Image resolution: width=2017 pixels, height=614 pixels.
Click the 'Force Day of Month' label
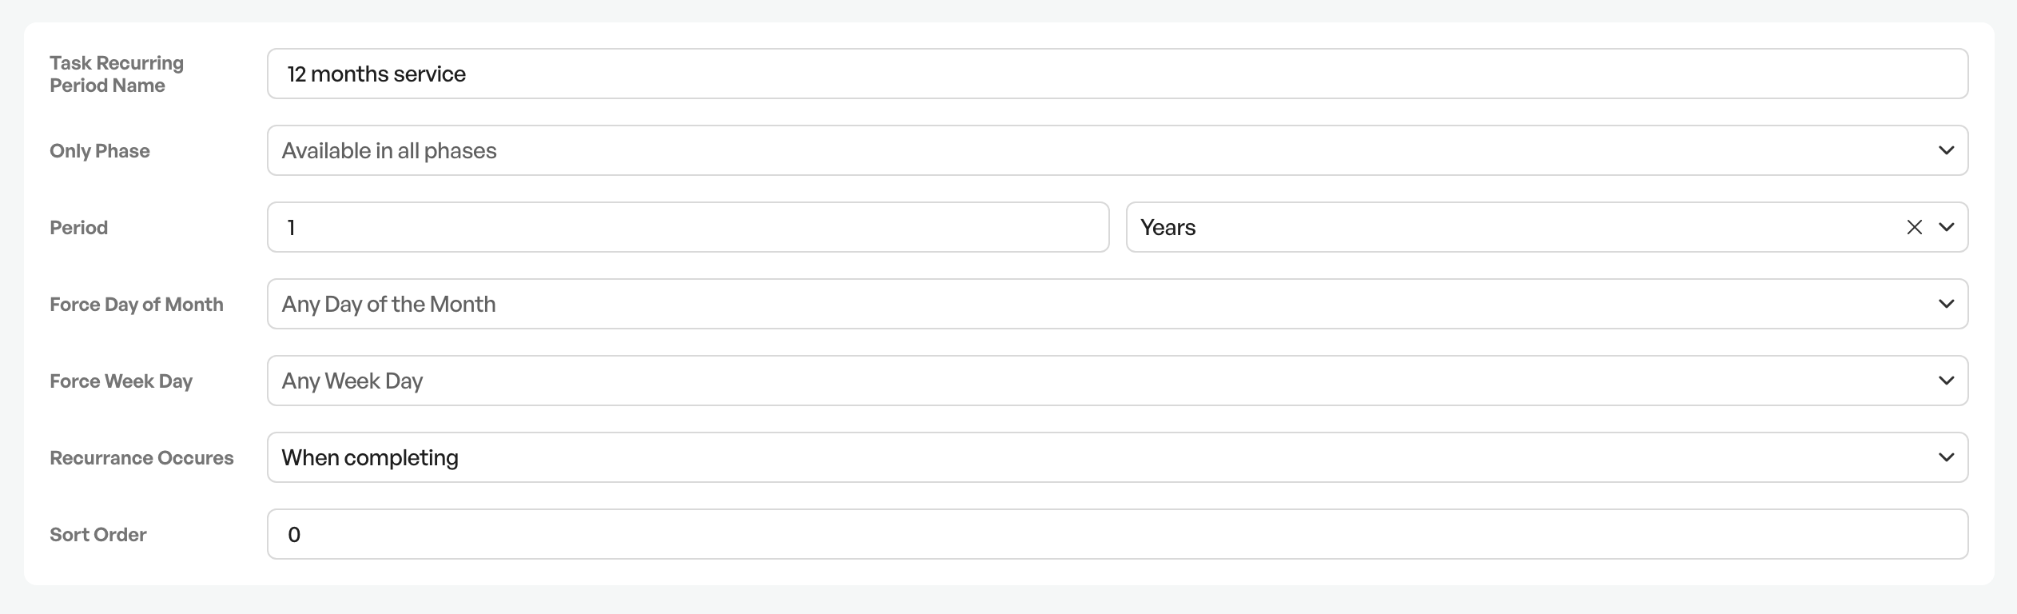pos(137,305)
